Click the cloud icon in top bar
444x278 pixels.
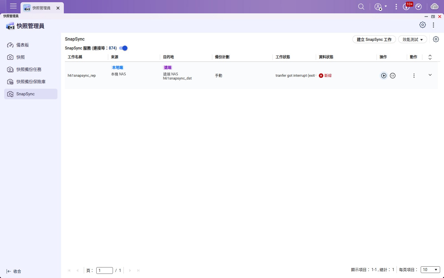coord(434,6)
